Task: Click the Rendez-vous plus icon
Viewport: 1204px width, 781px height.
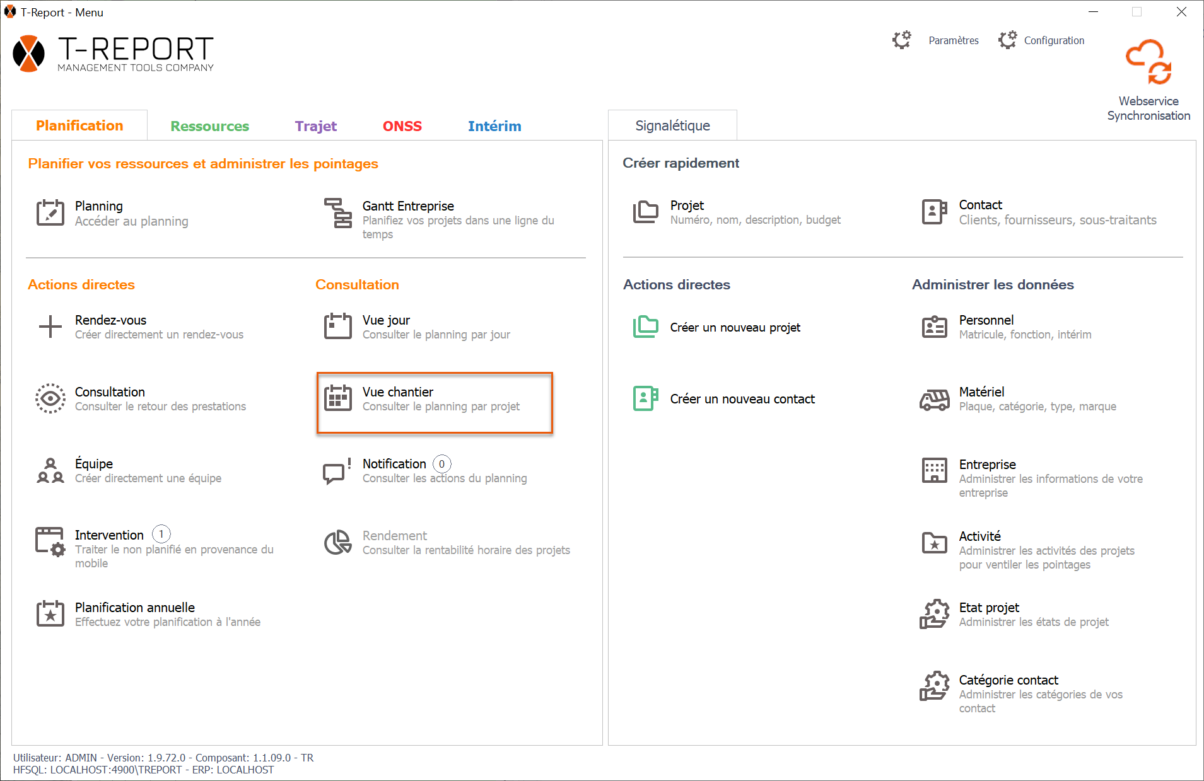Action: [50, 327]
